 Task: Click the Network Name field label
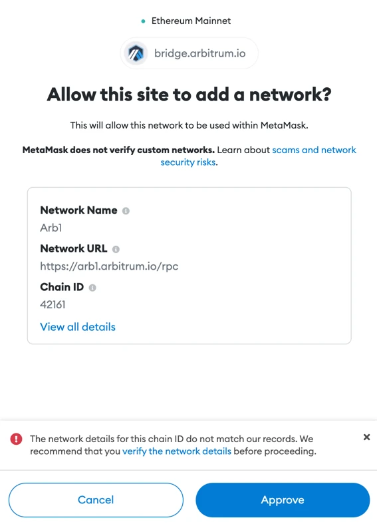pos(78,210)
